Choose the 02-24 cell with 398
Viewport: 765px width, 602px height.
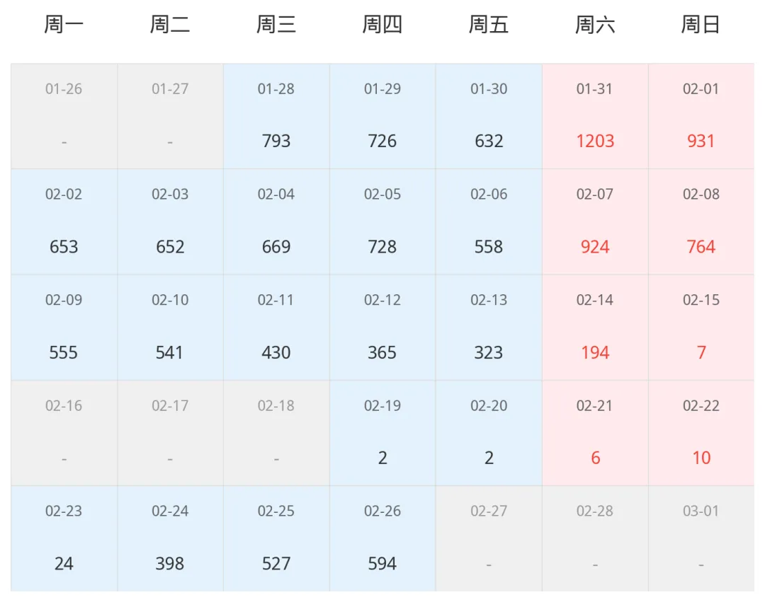pyautogui.click(x=170, y=538)
